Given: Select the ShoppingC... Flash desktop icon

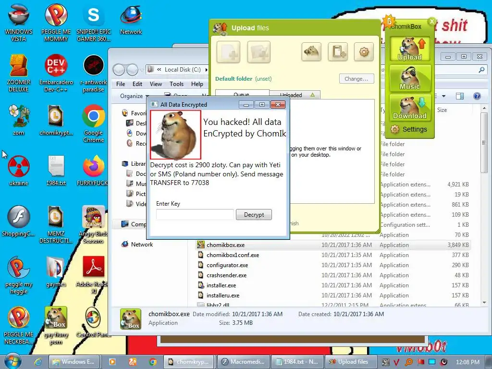Looking at the screenshot, I should point(19,221).
